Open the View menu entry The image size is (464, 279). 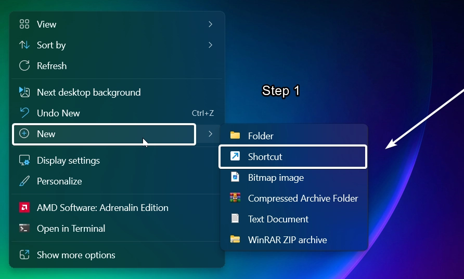pyautogui.click(x=117, y=24)
